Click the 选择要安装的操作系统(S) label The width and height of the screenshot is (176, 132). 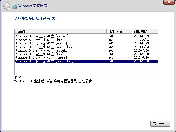[35, 18]
